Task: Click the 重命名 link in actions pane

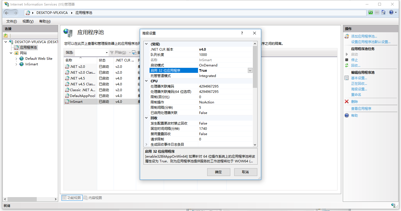Action: pyautogui.click(x=356, y=95)
